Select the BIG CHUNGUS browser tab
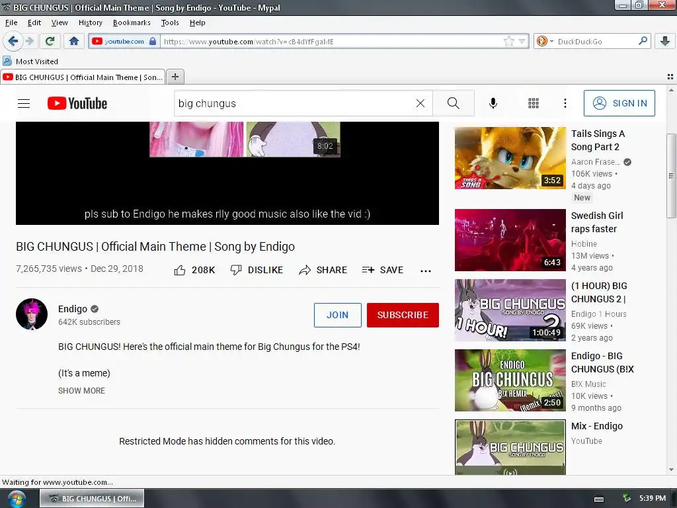 tap(83, 77)
